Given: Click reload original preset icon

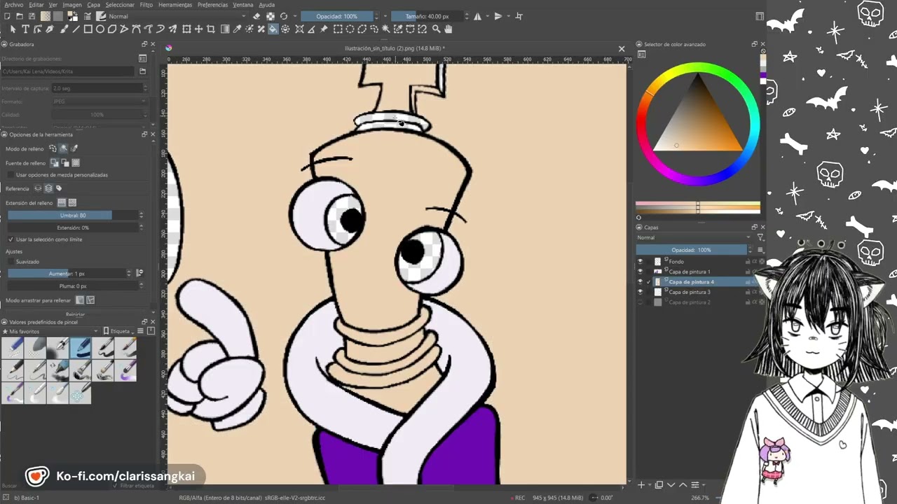Looking at the screenshot, I should (284, 16).
